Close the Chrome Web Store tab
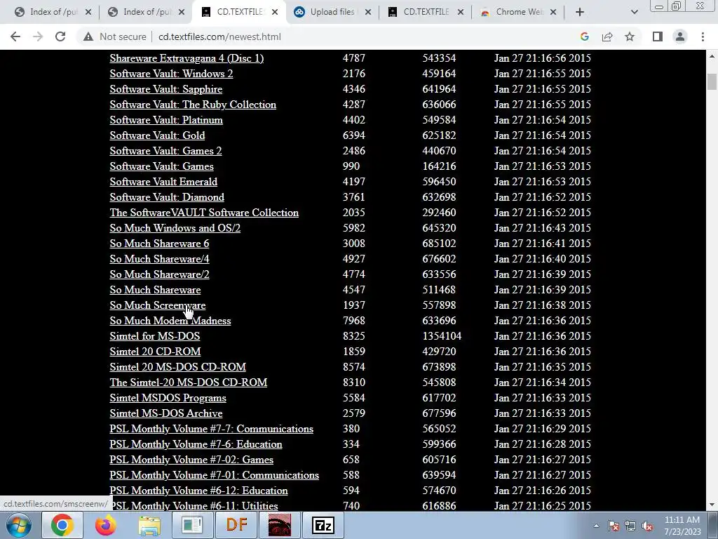718x539 pixels. click(x=553, y=13)
